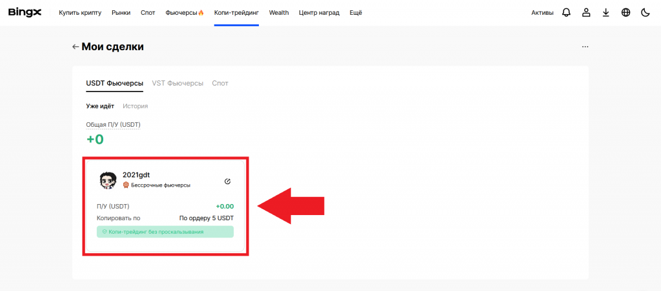661x291 pixels.
Task: Select Копи-трейдинг in the navigation
Action: pos(236,13)
